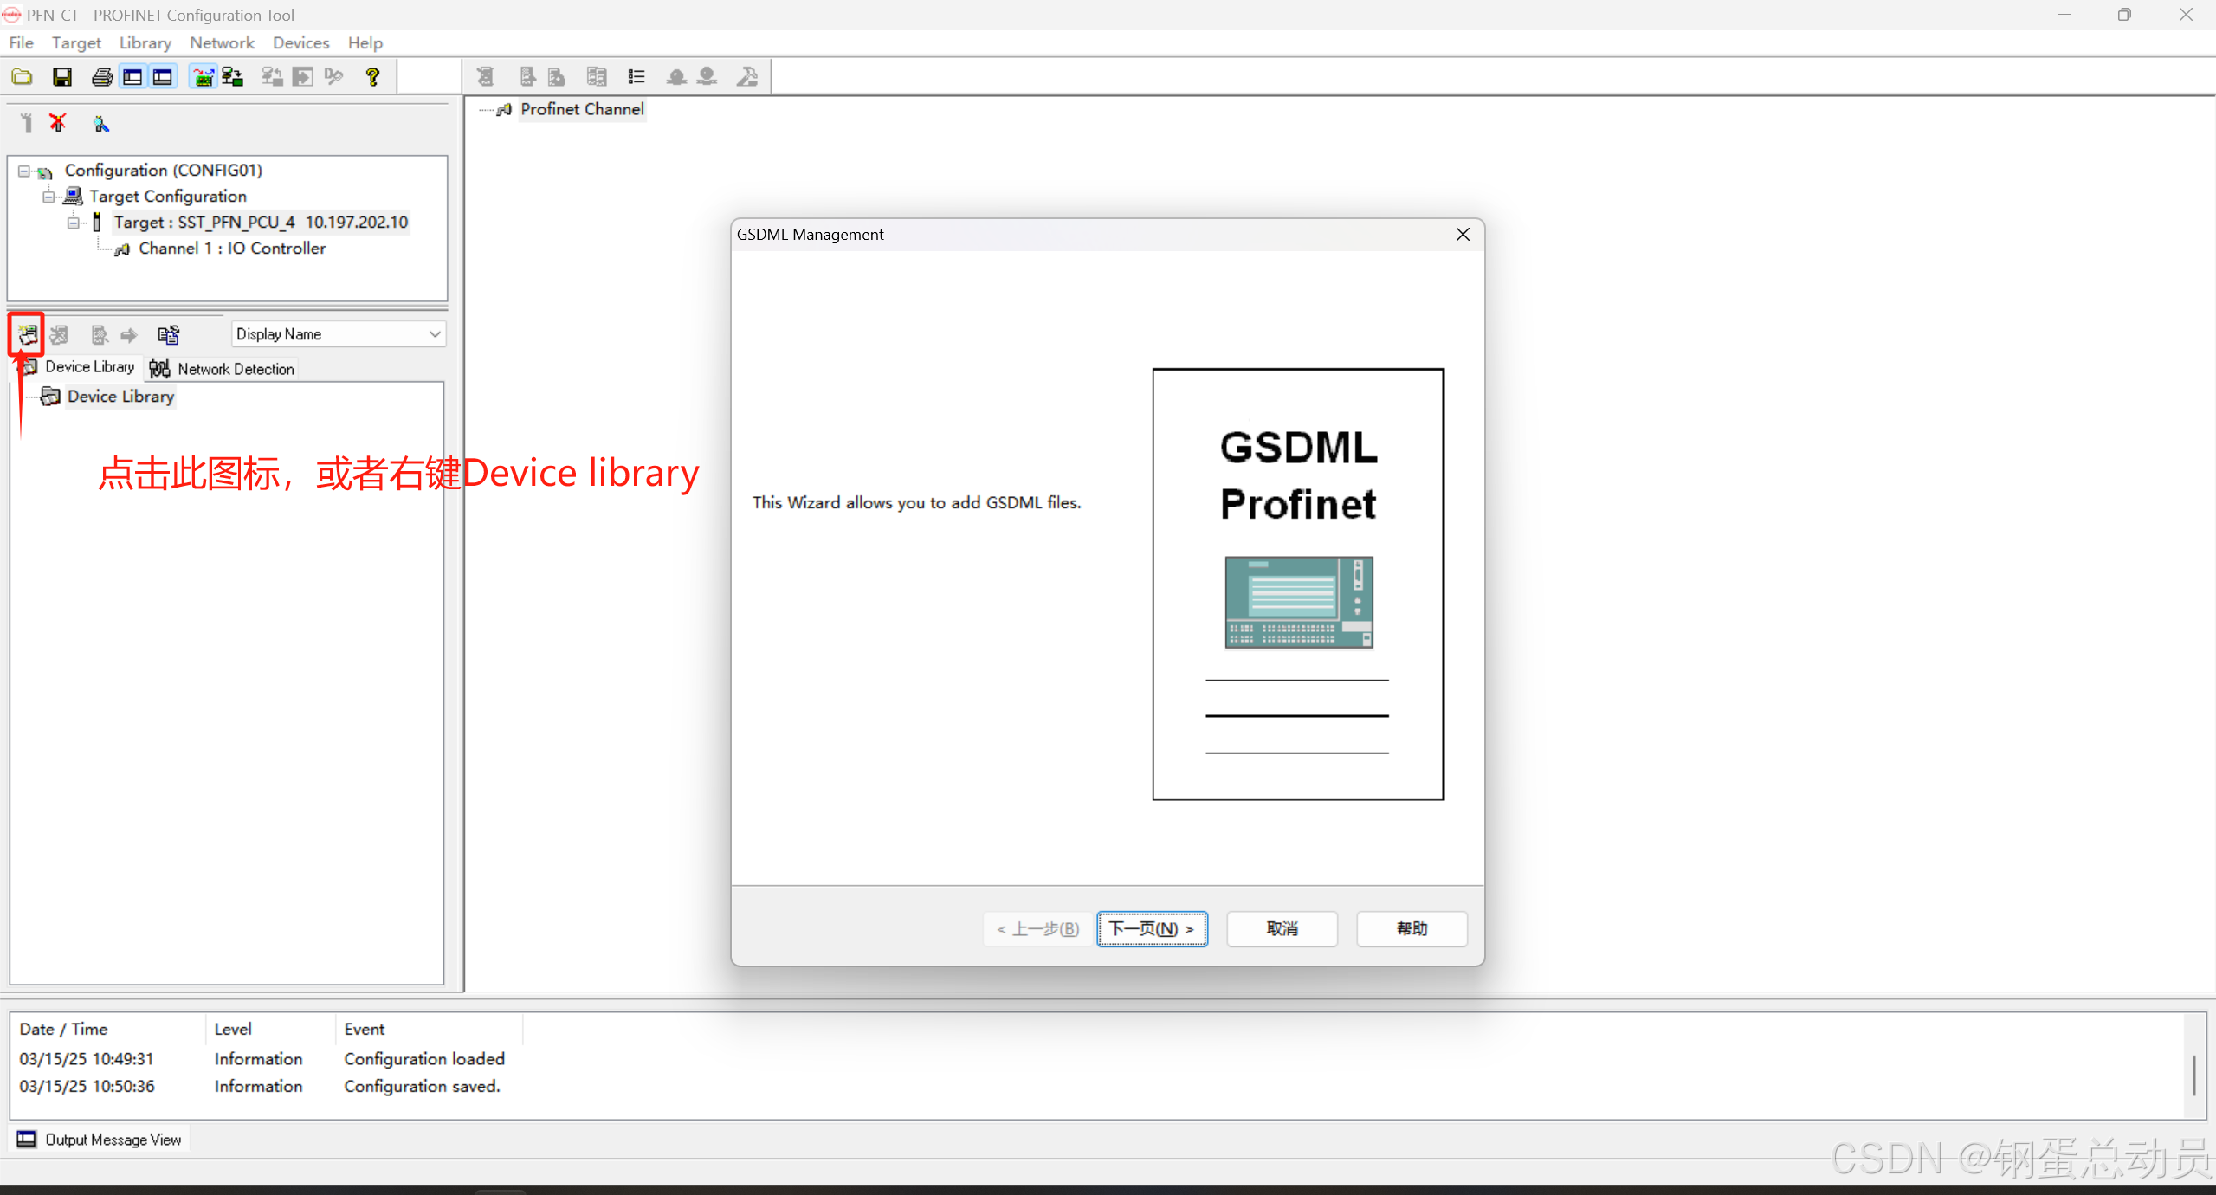Open the Library menu
2216x1195 pixels.
coord(145,42)
